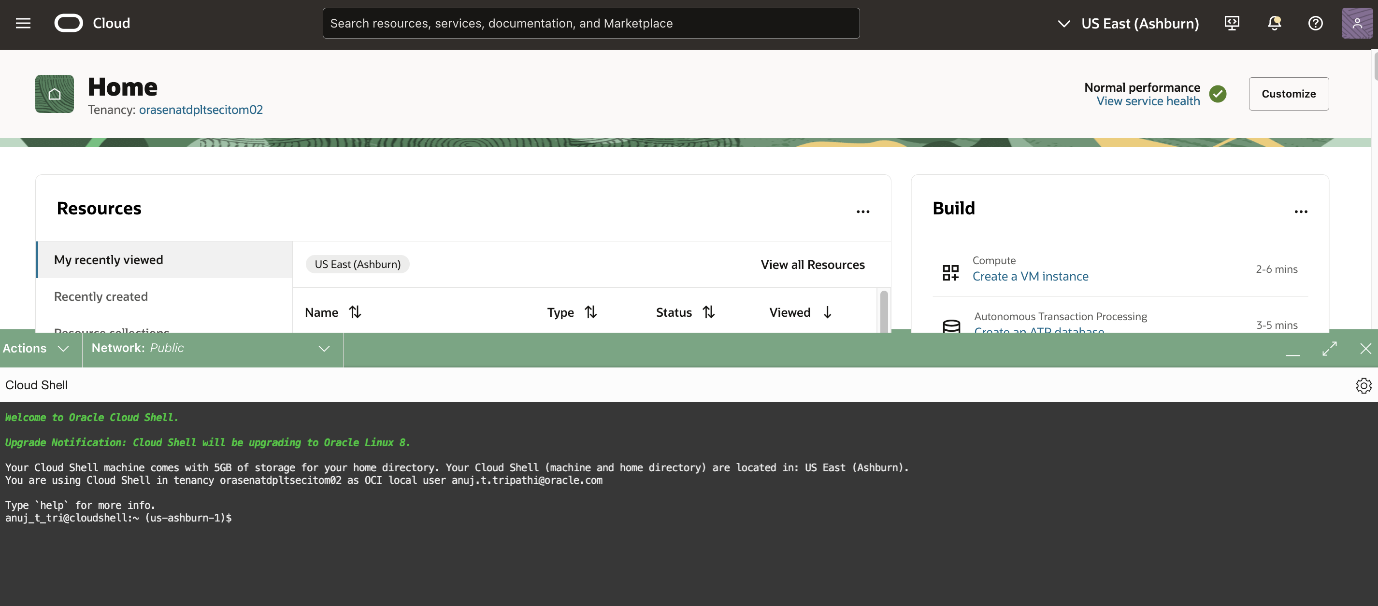Sort resources by Name column

pyautogui.click(x=355, y=312)
